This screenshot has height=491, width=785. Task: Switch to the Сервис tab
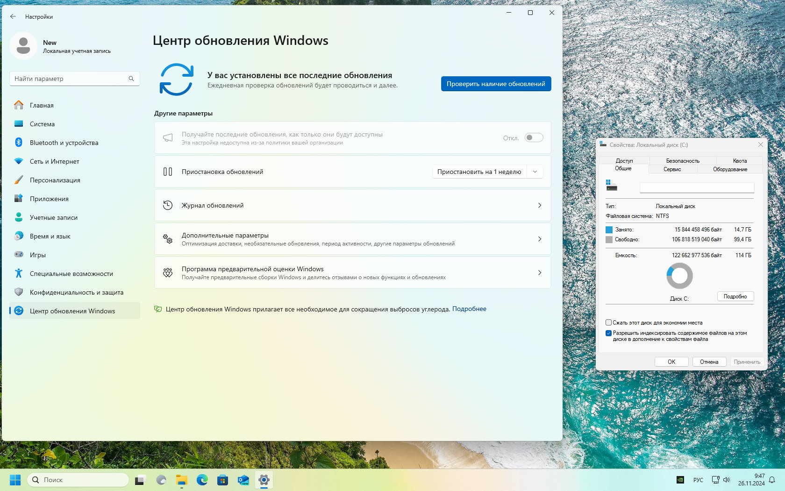(672, 169)
